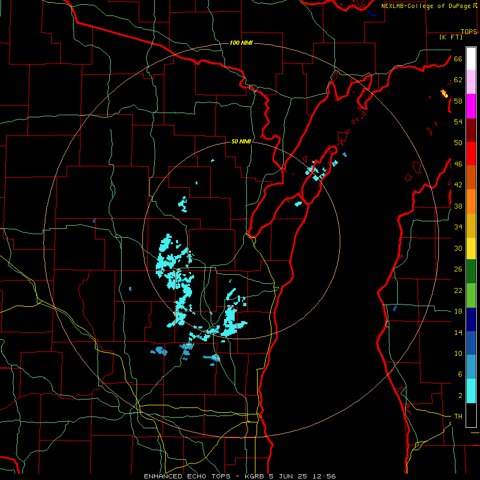The width and height of the screenshot is (480, 480).
Task: Click the [K FT] units label
Action: (x=451, y=37)
